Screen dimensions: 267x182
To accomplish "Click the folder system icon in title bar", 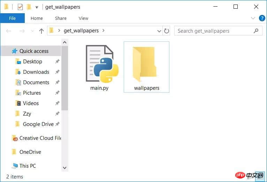I will tap(6, 7).
